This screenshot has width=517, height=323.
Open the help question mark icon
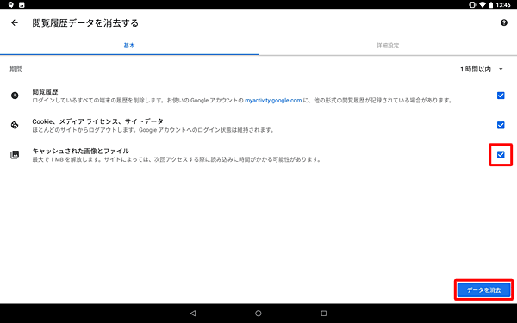504,22
